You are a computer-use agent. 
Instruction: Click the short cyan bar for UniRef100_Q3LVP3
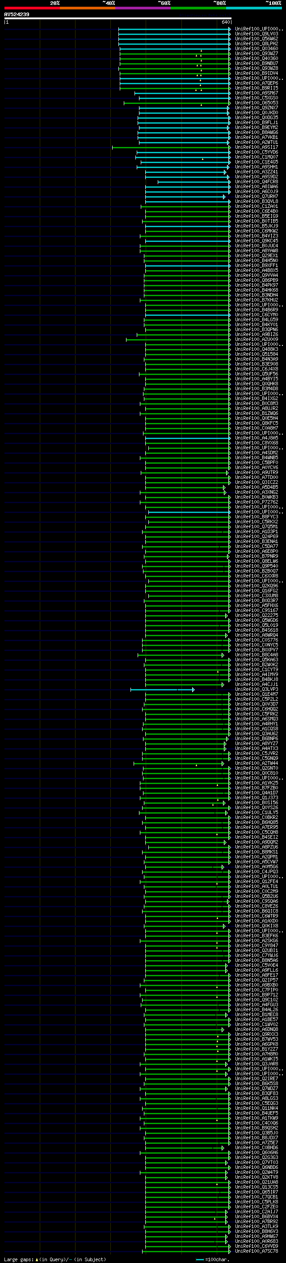tap(162, 690)
